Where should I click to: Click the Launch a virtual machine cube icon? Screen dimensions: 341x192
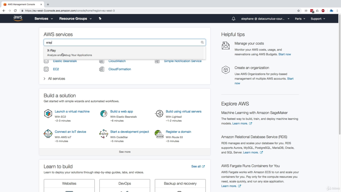click(48, 114)
